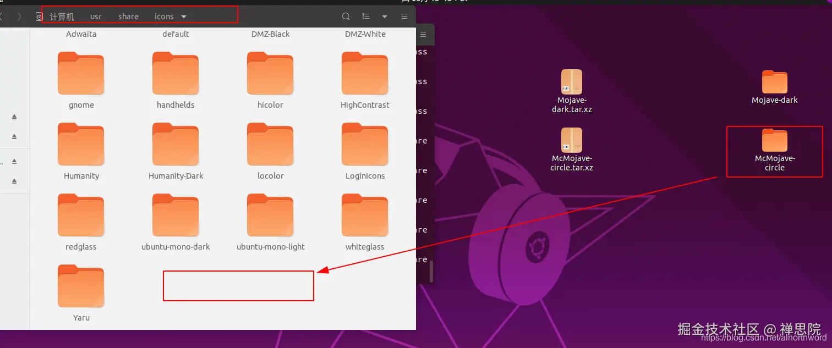The width and height of the screenshot is (832, 348).
Task: Click the Humanity folder icon
Action: tap(81, 145)
